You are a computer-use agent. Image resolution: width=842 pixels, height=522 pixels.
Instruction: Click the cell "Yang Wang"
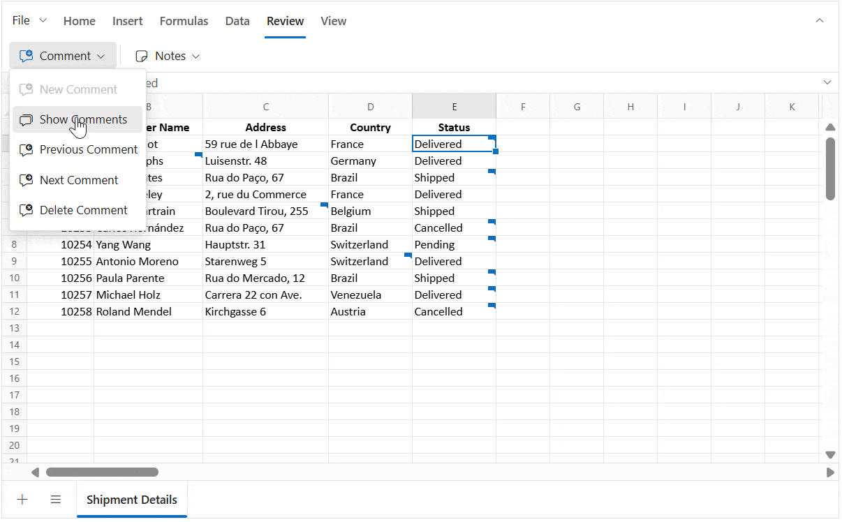click(149, 244)
